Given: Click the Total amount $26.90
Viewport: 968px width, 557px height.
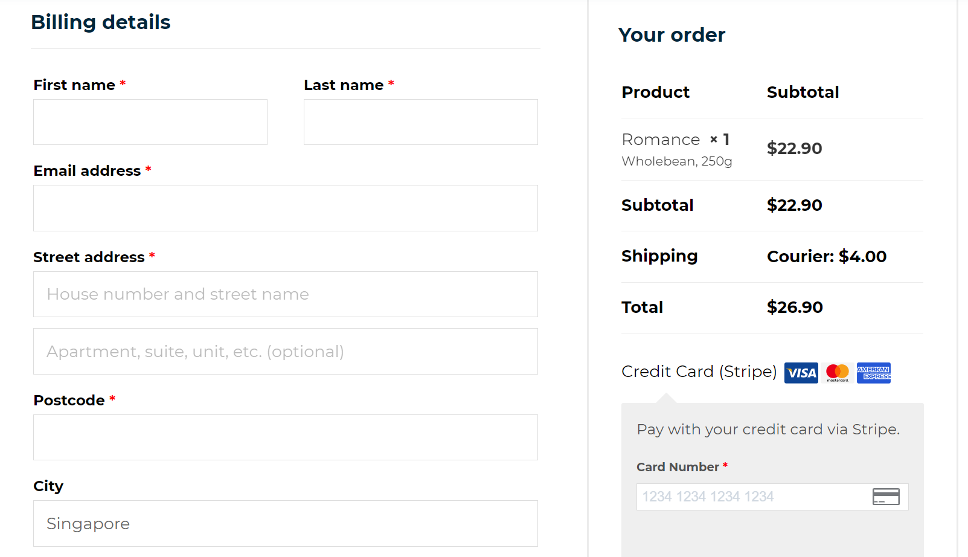Looking at the screenshot, I should point(795,307).
